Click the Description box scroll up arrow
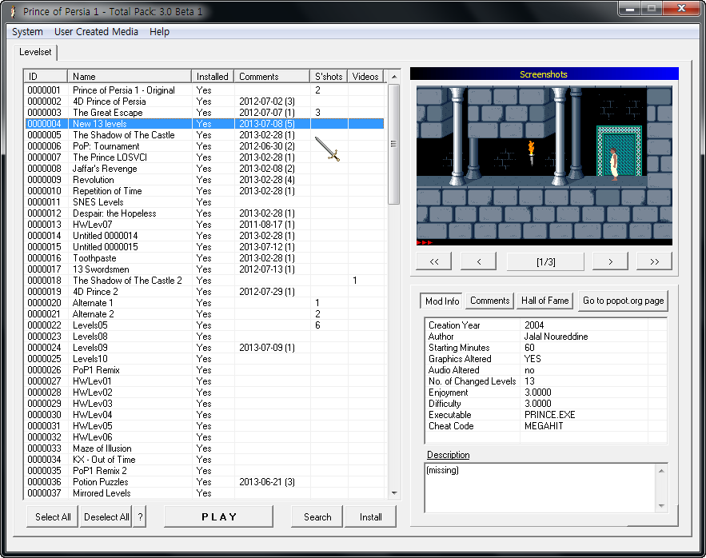 pos(661,471)
